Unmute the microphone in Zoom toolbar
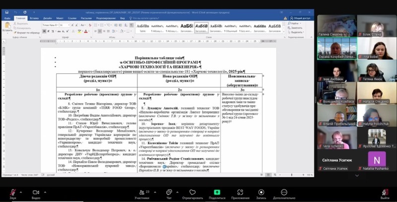The height and width of the screenshot is (202, 397). [x=13, y=192]
